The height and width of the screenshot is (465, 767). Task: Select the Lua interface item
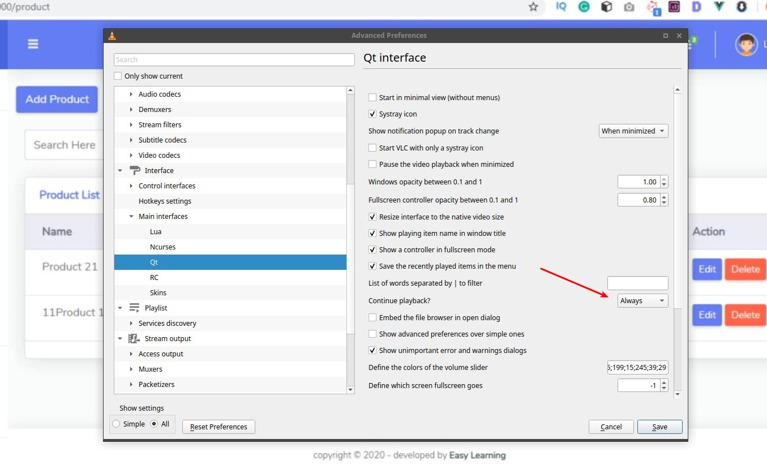click(156, 231)
